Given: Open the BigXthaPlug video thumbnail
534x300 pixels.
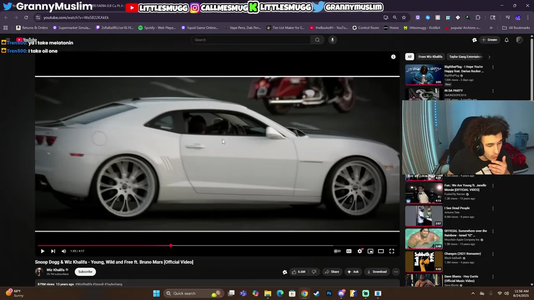Looking at the screenshot, I should [x=424, y=75].
